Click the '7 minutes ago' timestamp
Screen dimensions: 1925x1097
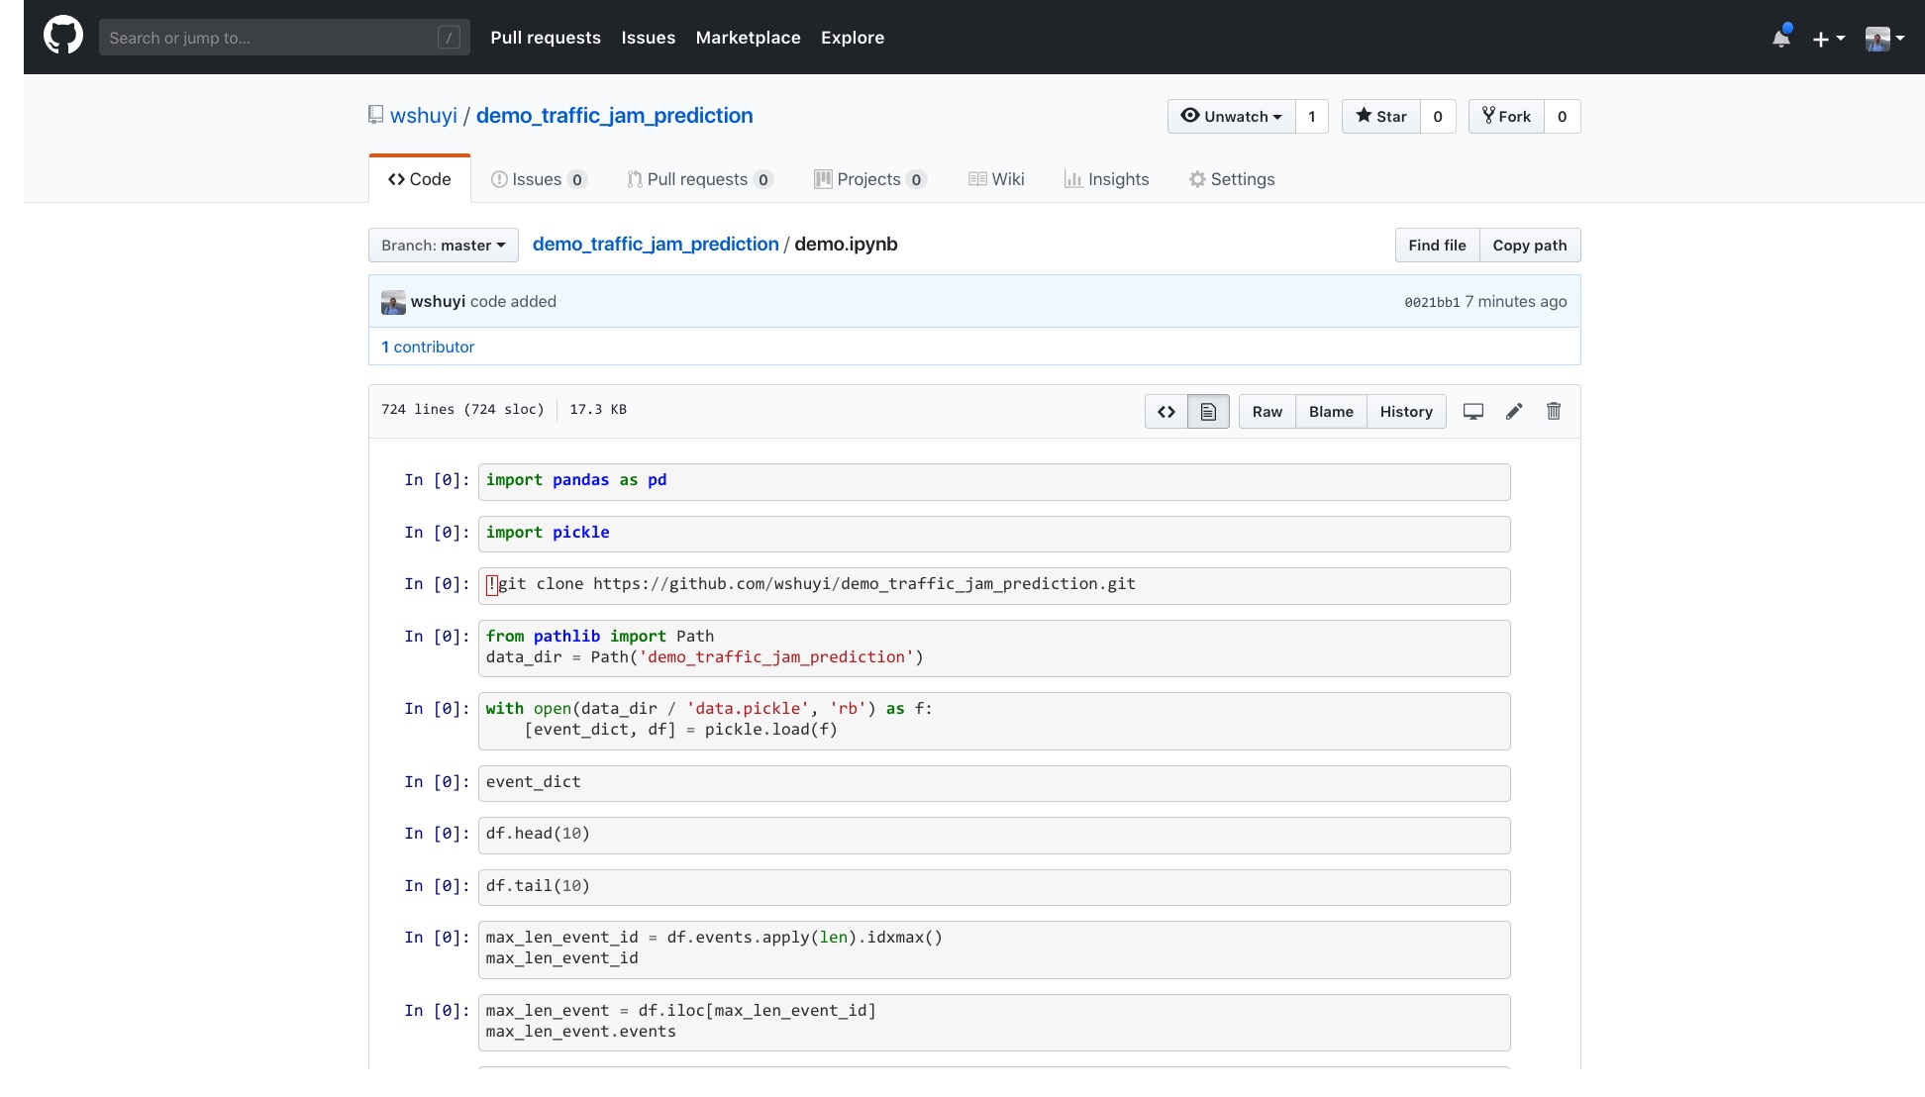(x=1516, y=301)
